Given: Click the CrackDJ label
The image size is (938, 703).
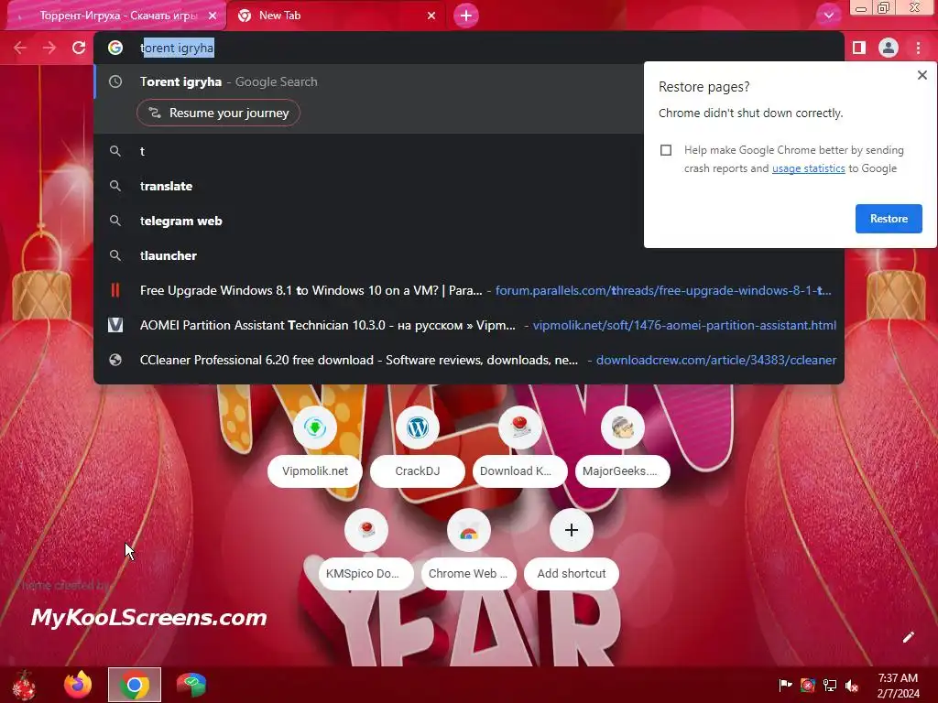Looking at the screenshot, I should [418, 471].
